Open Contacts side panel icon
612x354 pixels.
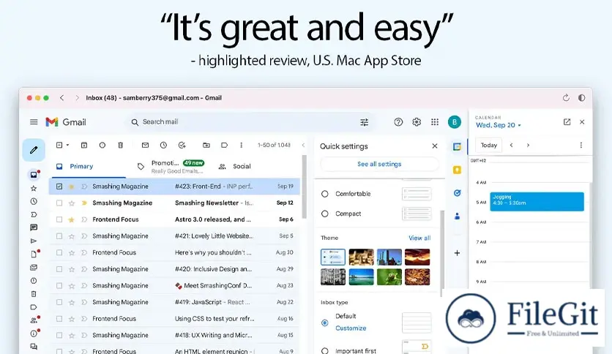point(457,216)
